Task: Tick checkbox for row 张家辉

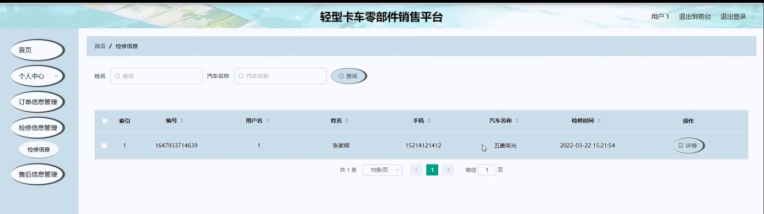Action: [x=105, y=146]
